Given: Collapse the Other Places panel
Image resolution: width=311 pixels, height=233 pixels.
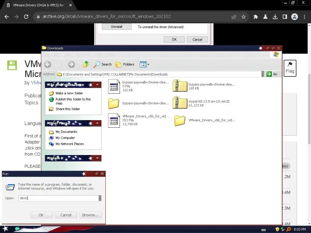Looking at the screenshot, I should click(97, 123).
